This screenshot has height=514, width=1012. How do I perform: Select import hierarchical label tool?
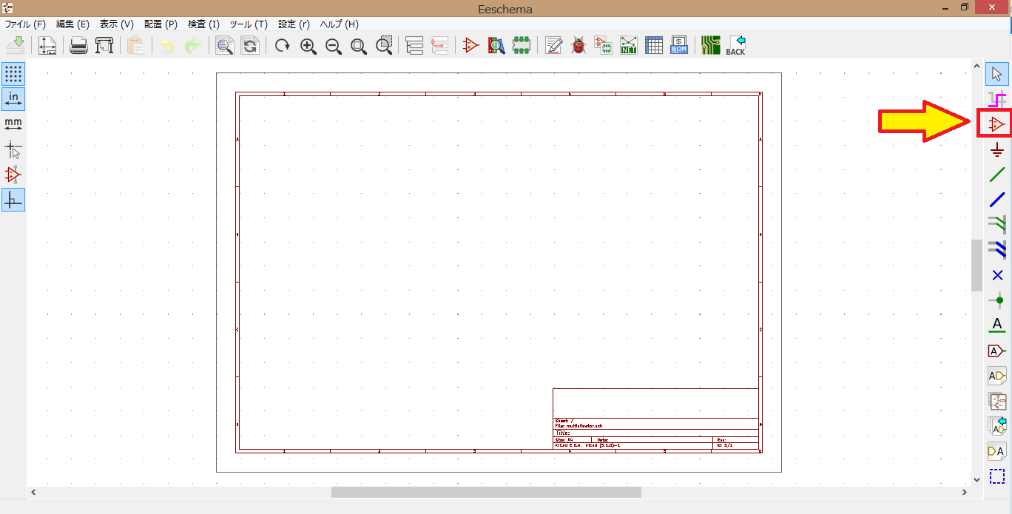[997, 426]
